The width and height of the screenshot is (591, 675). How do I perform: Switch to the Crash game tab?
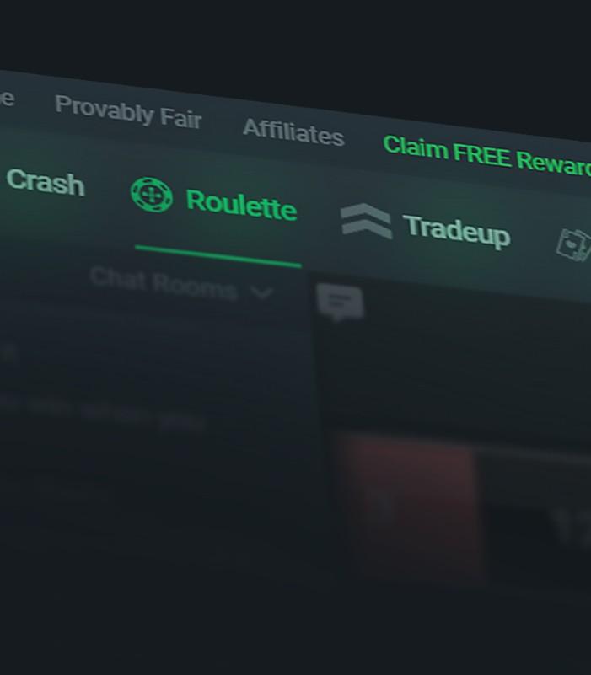[46, 182]
